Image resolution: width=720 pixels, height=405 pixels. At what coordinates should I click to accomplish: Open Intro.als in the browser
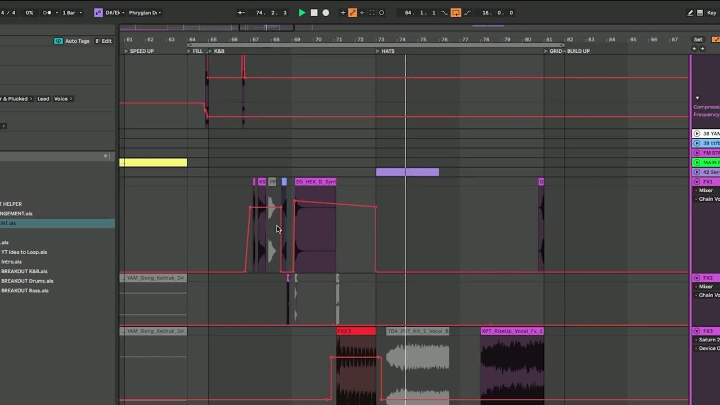coord(11,262)
